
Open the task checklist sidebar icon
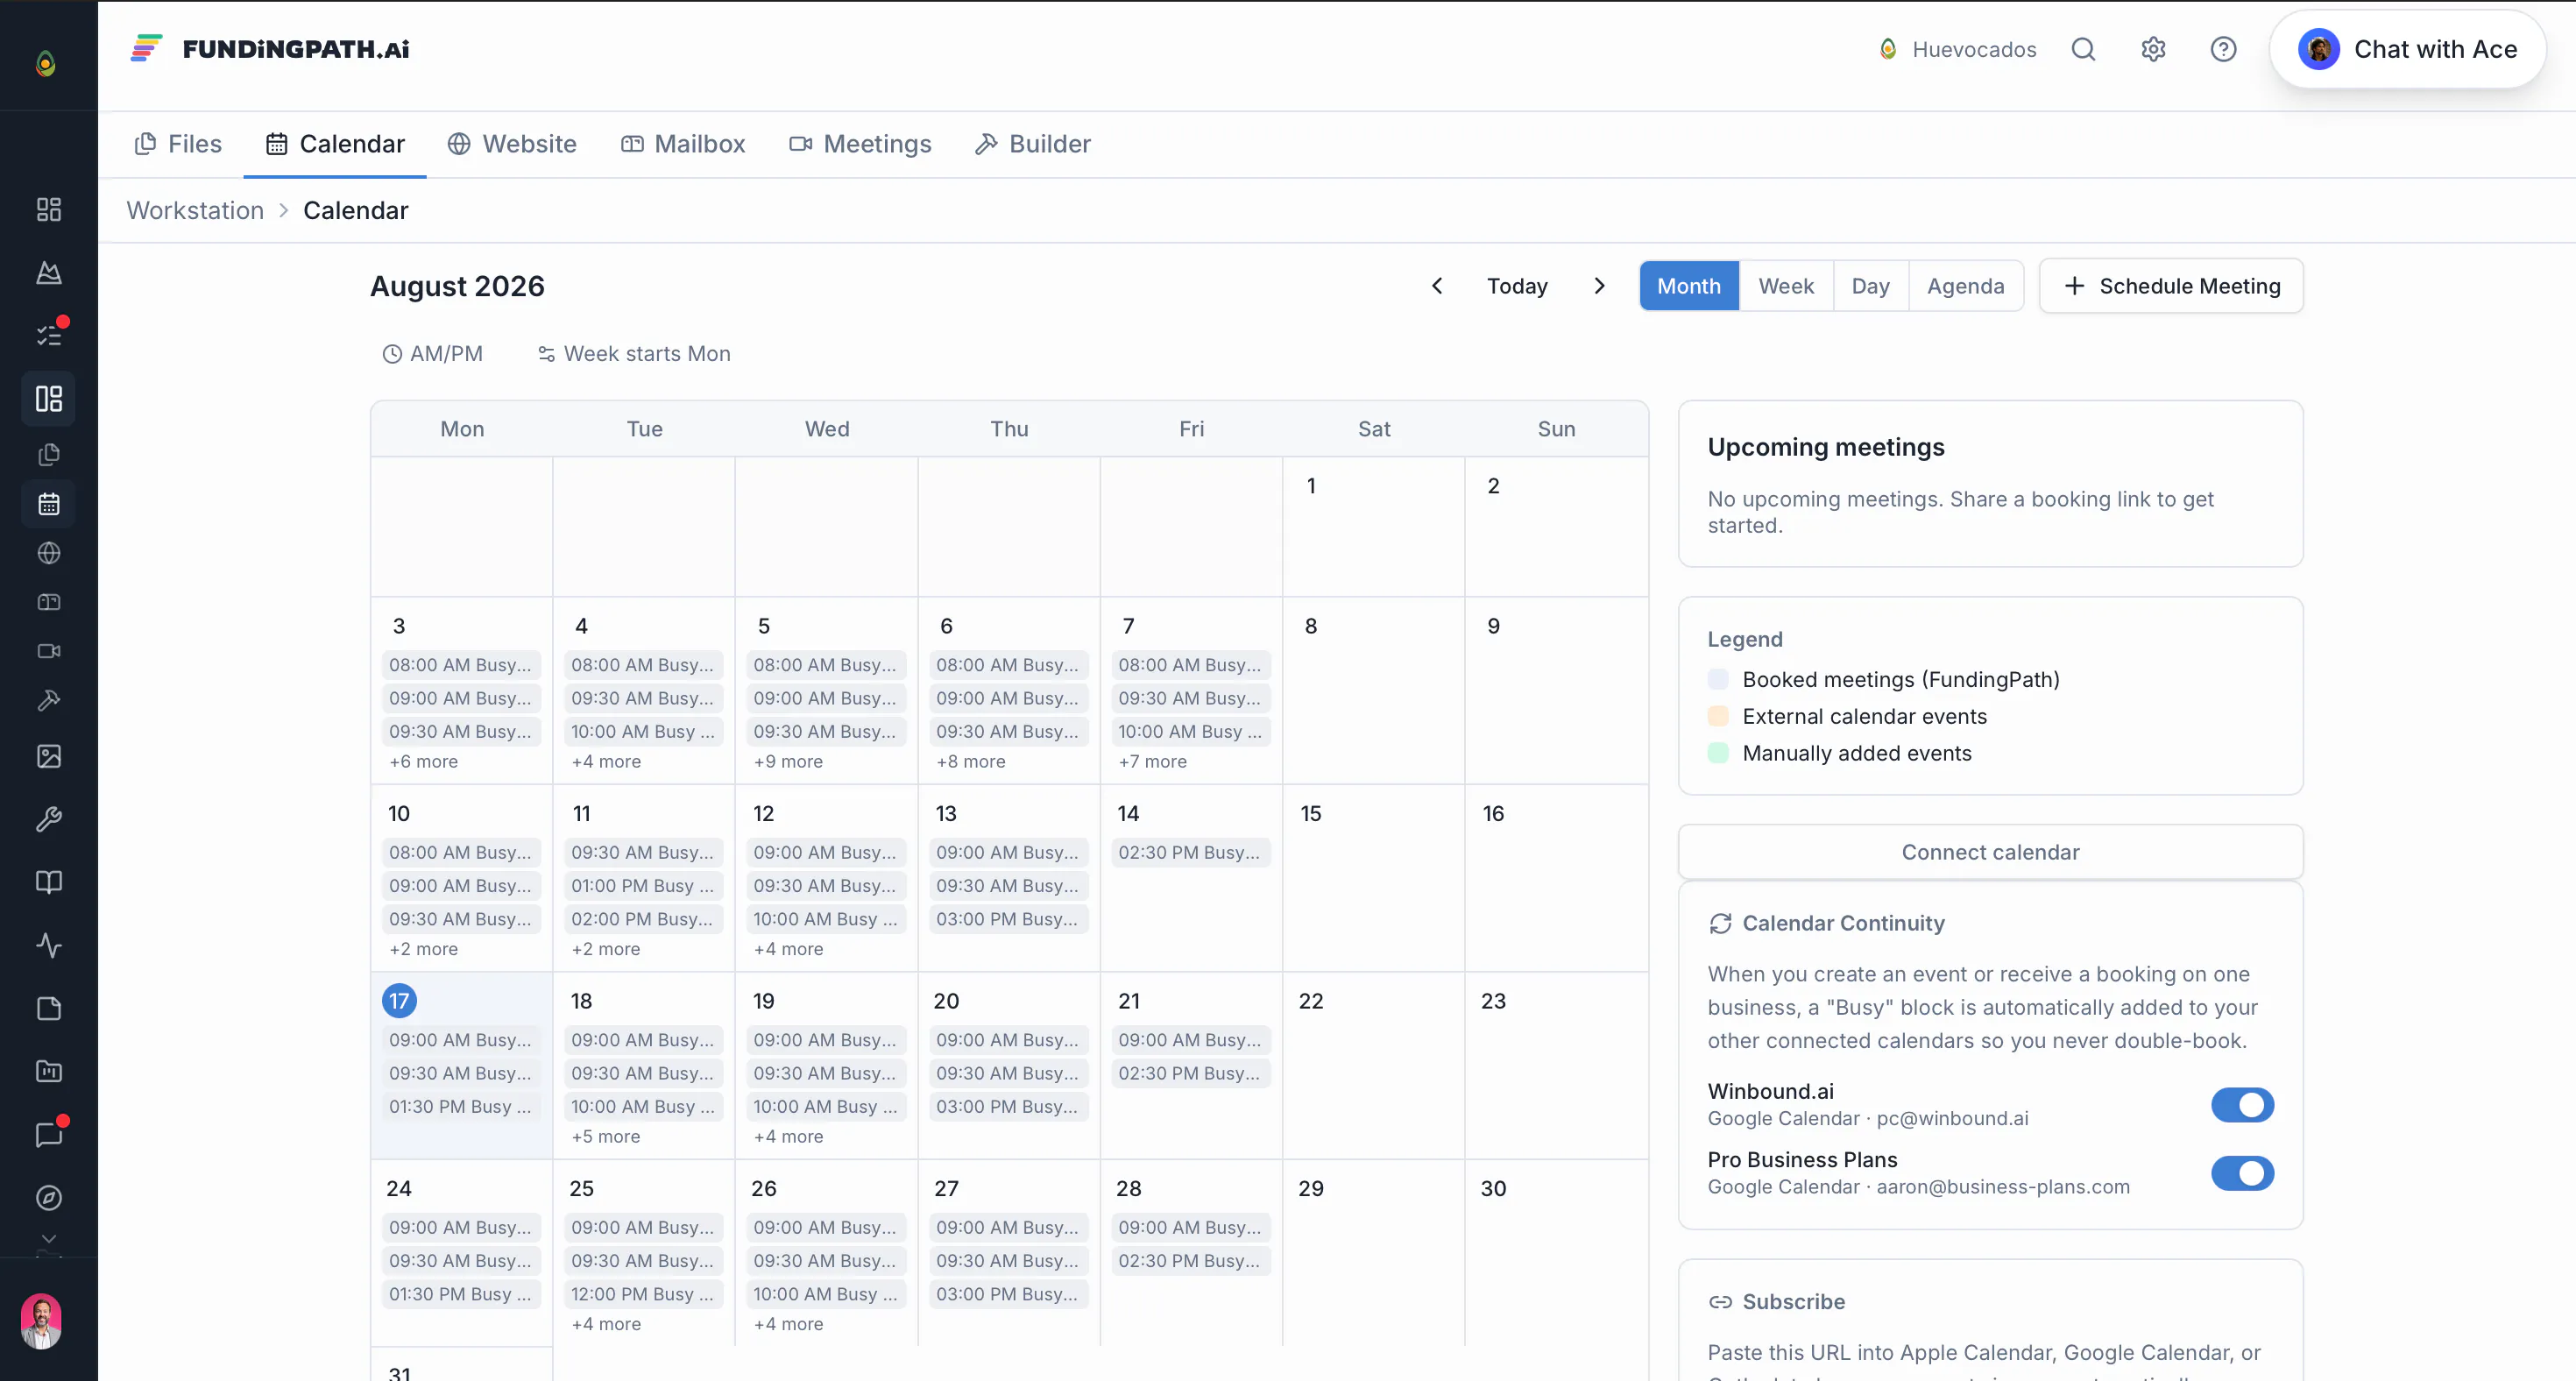(x=48, y=335)
